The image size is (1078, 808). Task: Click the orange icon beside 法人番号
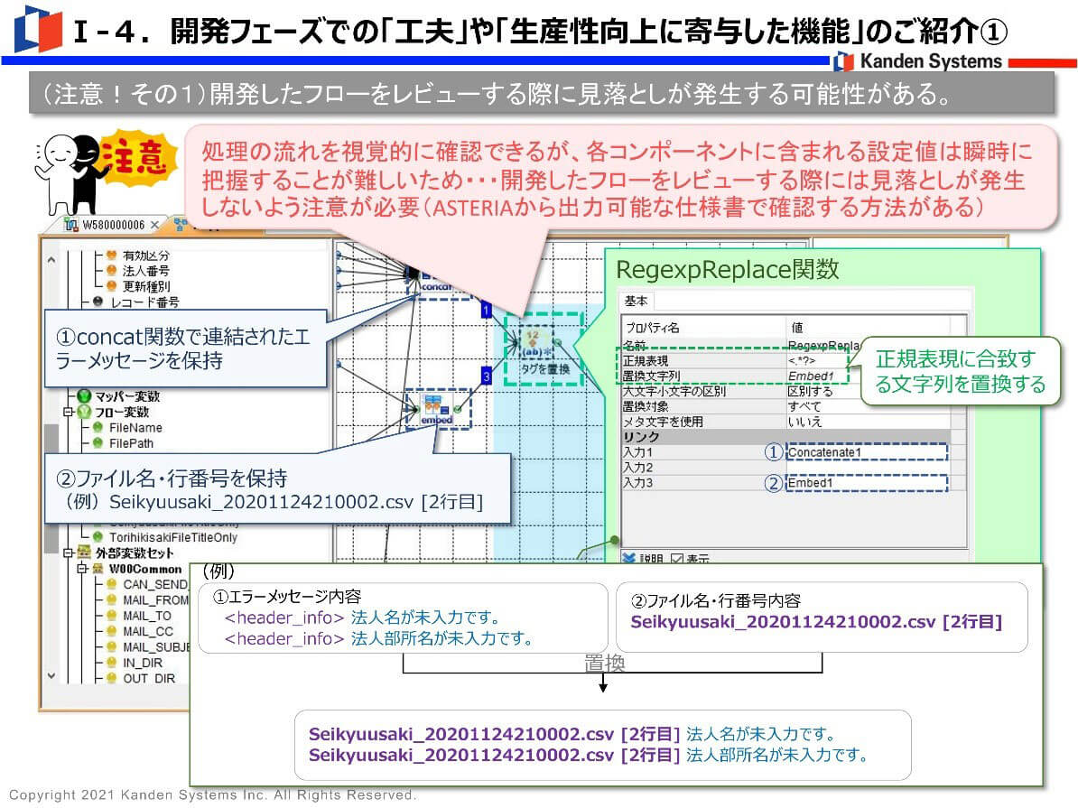click(x=111, y=270)
